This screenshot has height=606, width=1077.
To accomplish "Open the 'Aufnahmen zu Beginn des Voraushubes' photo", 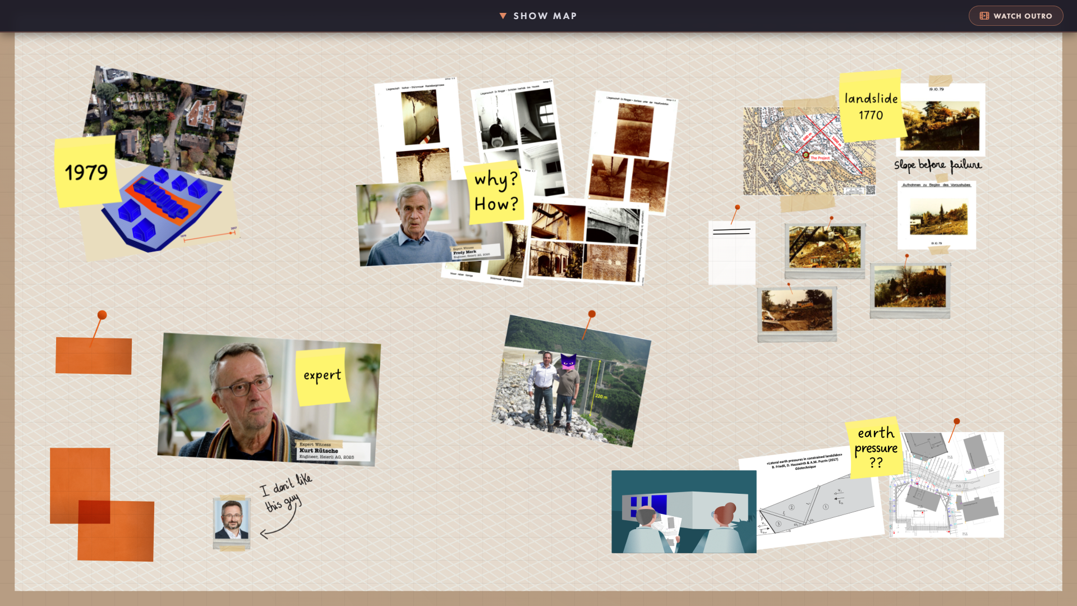I will [937, 215].
